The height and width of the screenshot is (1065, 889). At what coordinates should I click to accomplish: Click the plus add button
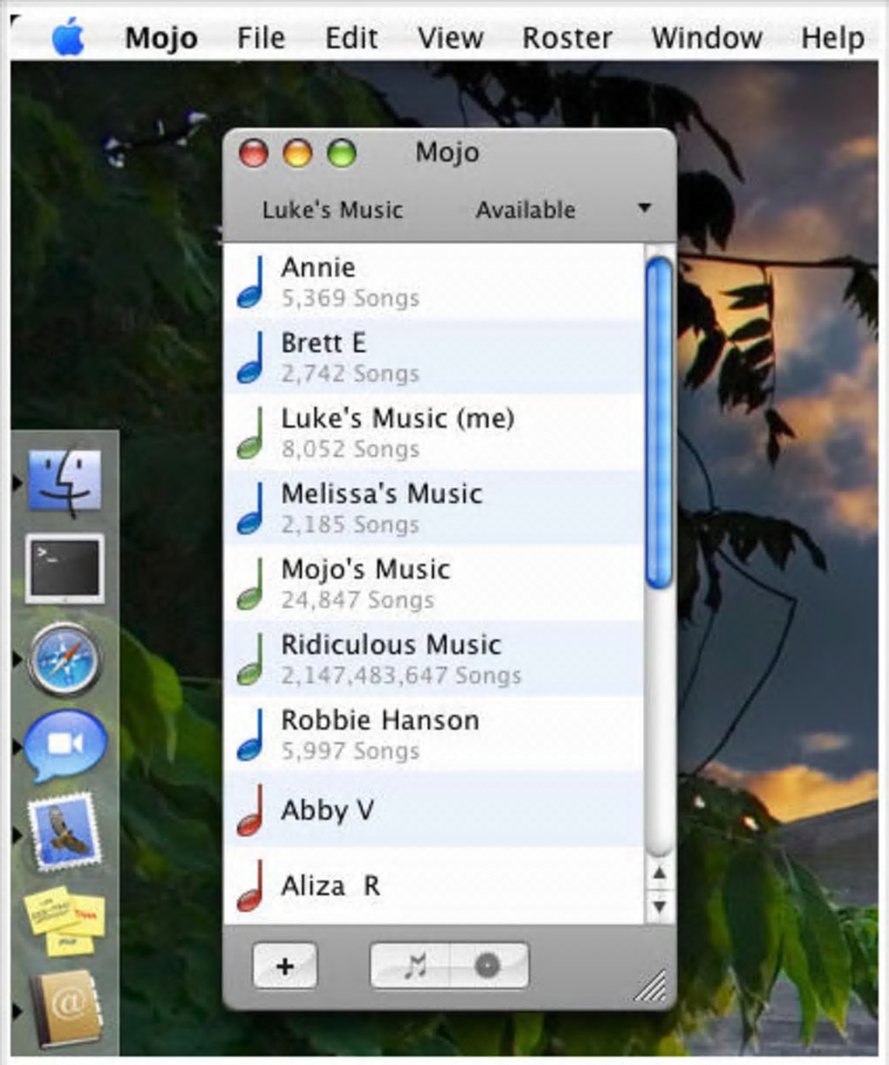284,966
